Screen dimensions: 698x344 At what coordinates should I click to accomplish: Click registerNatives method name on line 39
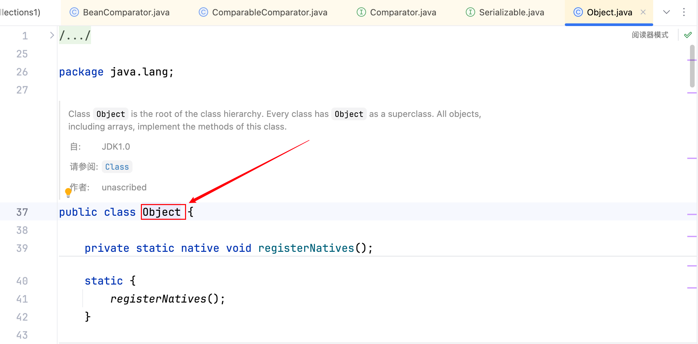coord(306,248)
